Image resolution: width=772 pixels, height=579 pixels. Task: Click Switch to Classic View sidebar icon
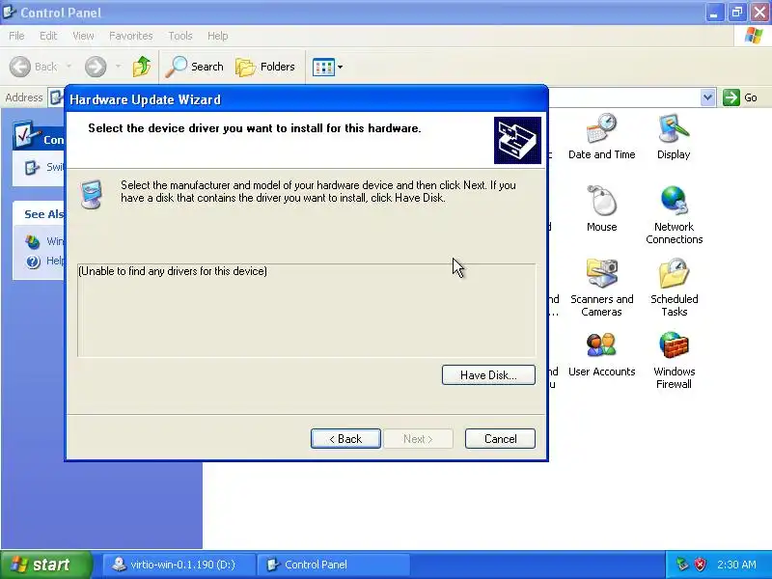tap(32, 167)
